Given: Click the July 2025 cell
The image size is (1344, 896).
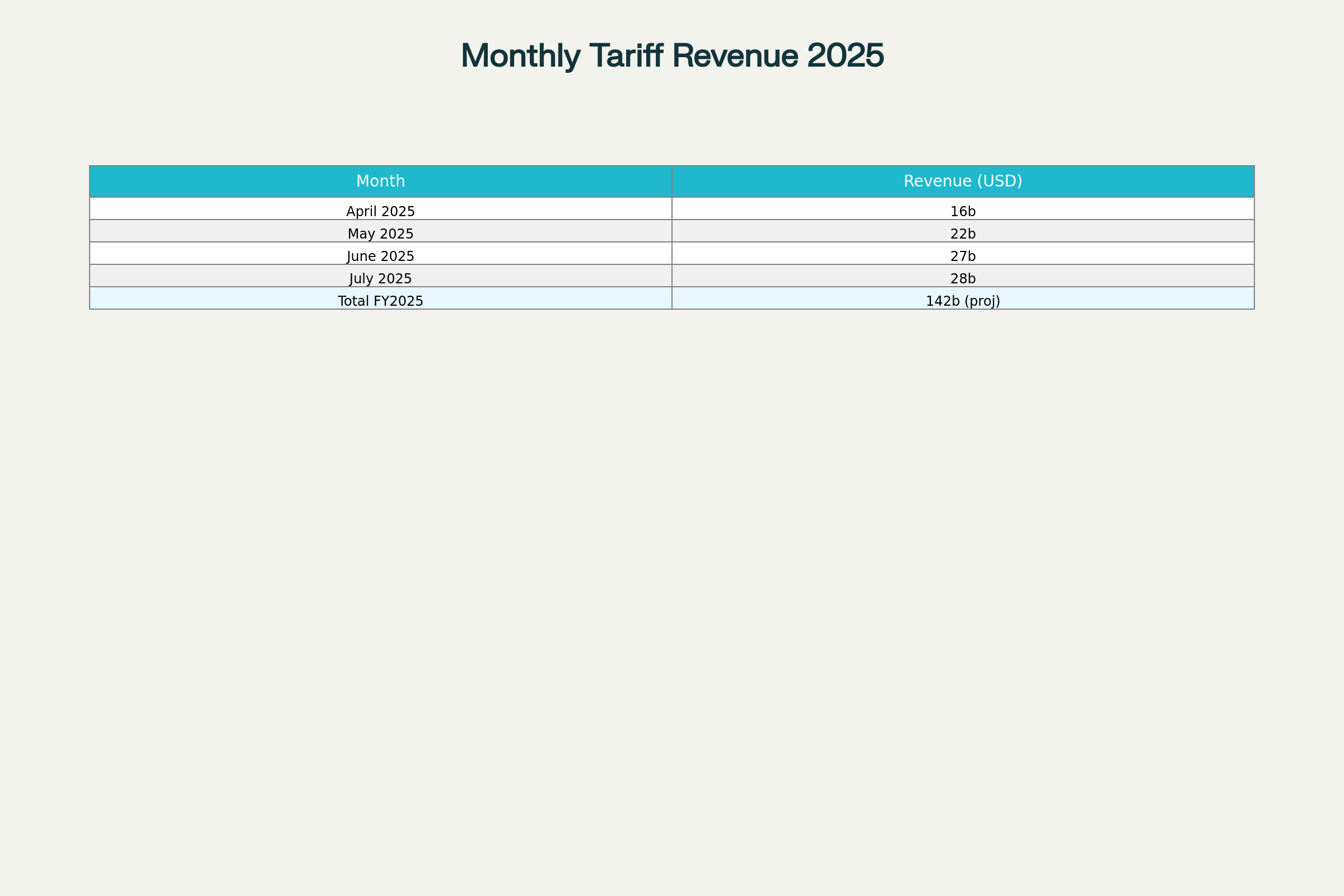Looking at the screenshot, I should (381, 276).
